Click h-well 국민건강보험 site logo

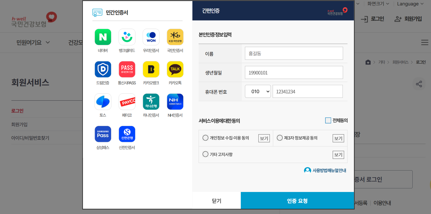click(x=34, y=20)
